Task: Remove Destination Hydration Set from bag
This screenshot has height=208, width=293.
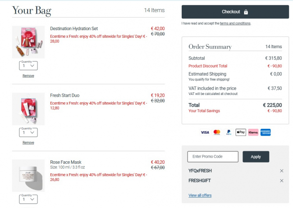Action: pyautogui.click(x=28, y=76)
